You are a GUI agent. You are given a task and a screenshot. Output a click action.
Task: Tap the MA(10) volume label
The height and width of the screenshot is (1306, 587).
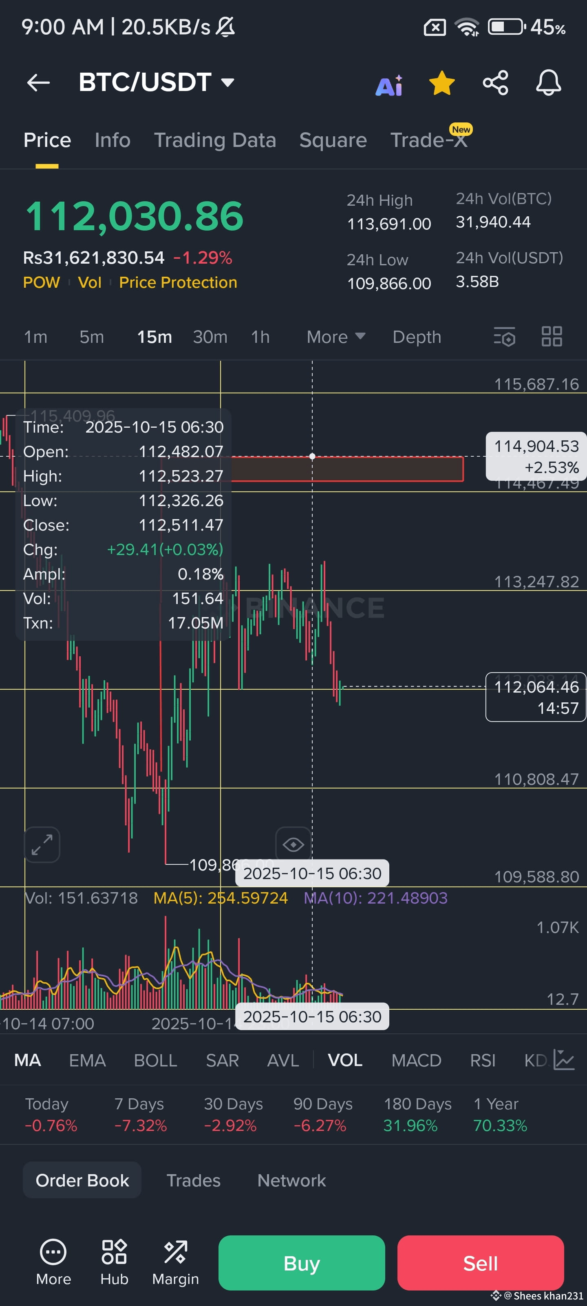point(375,898)
